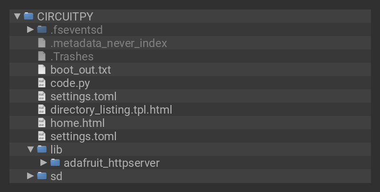
Task: Collapse the CIRCUITPY root folder arrow
Action: tap(18, 16)
